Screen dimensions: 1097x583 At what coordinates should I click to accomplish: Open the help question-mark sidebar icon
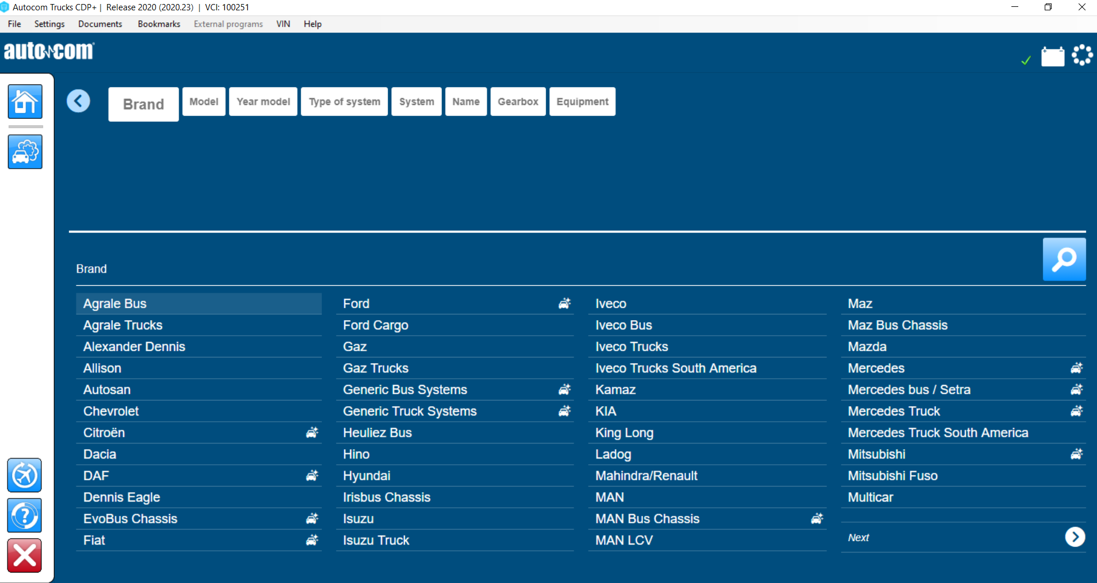pos(24,515)
